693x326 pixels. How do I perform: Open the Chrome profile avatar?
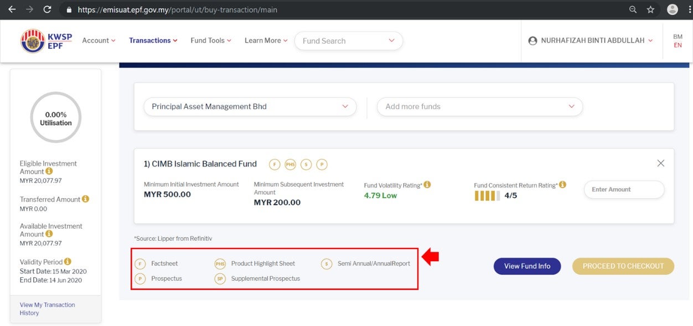pos(673,9)
